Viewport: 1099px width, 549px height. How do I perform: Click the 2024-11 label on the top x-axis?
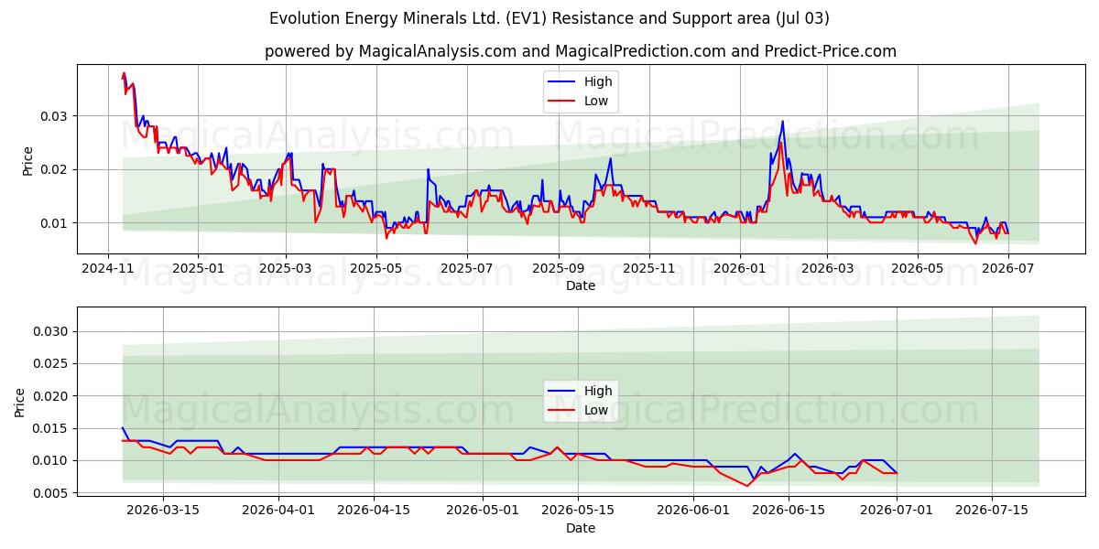(108, 268)
